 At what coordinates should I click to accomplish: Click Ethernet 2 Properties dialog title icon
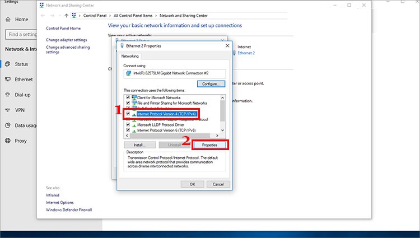122,46
